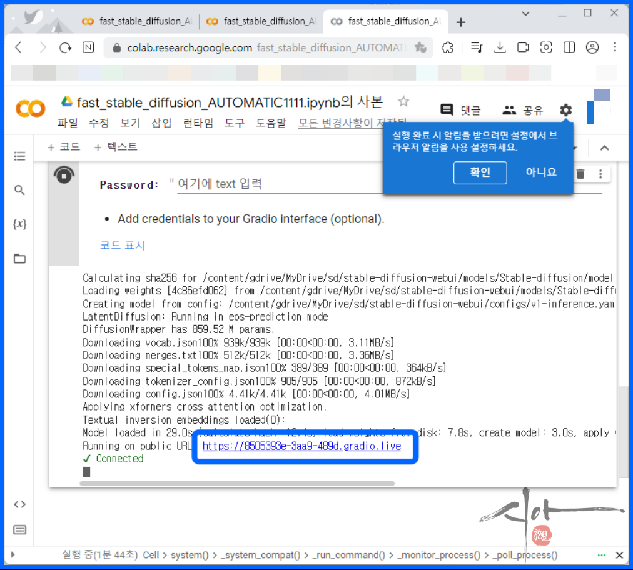Open browser downloads icon
Image resolution: width=633 pixels, height=570 pixels.
click(x=500, y=47)
